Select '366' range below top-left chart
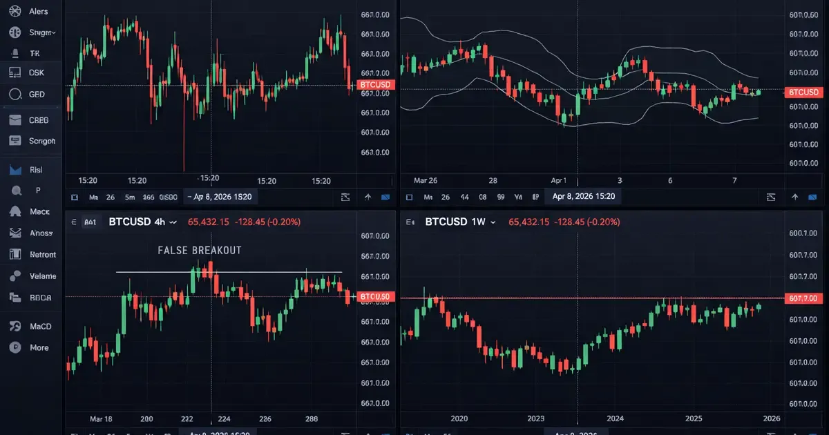Viewport: 829px width, 435px height. tap(148, 197)
